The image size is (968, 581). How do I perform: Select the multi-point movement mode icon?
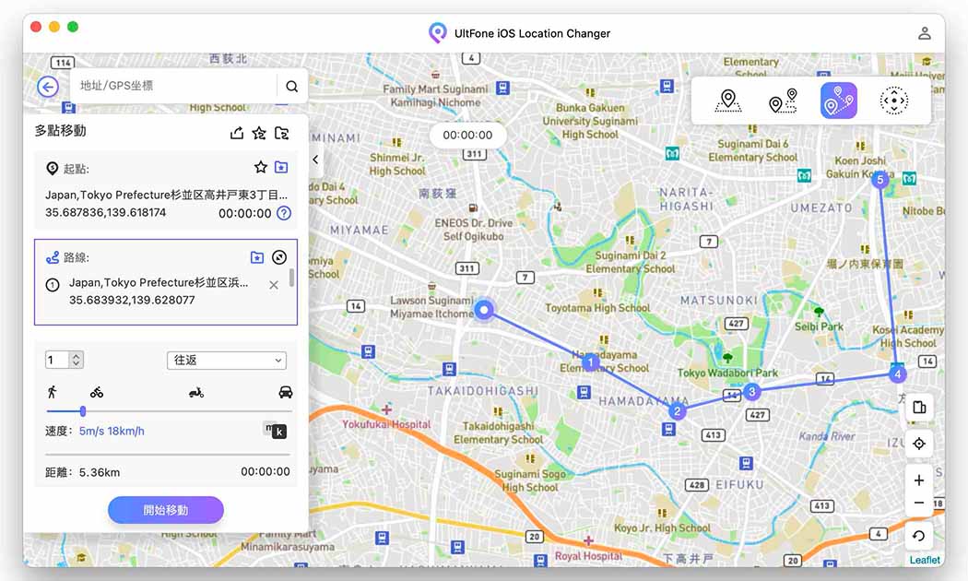click(x=838, y=101)
